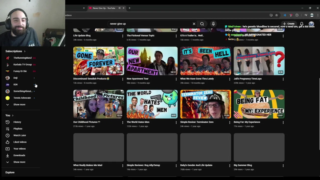
Task: Expand the Subscriptions section chevron
Action: click(24, 51)
